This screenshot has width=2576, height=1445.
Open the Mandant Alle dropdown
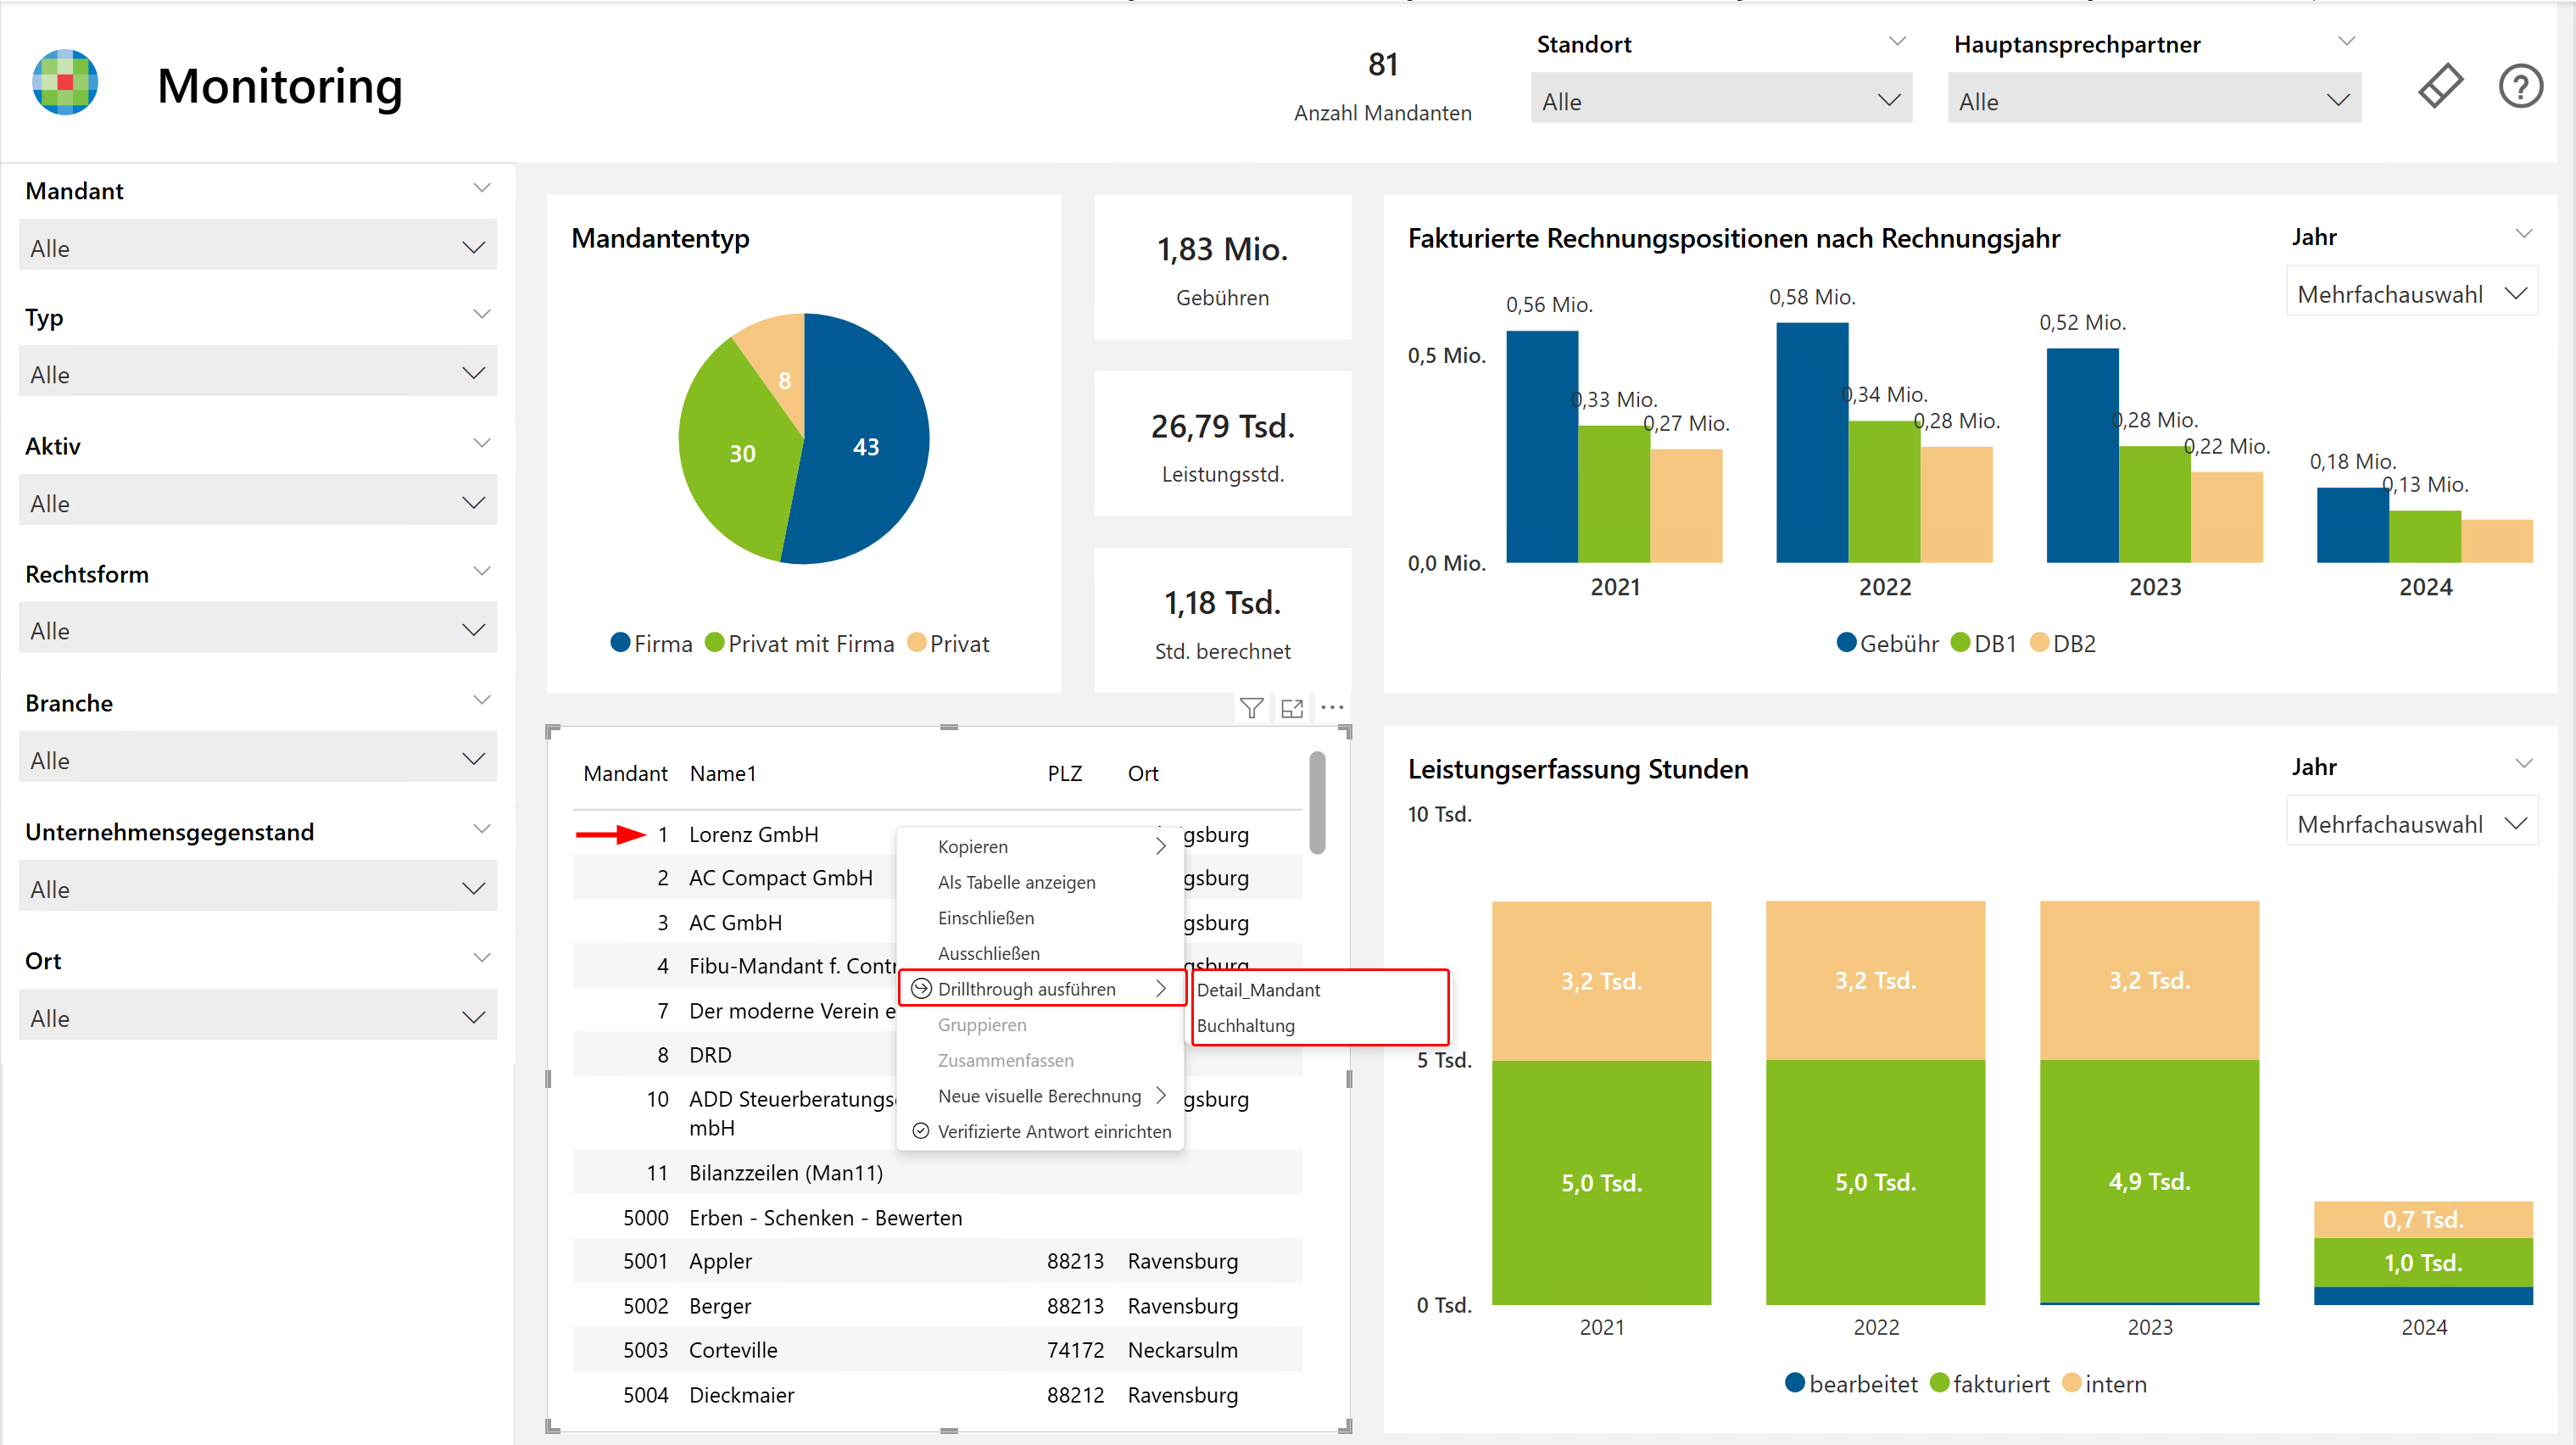(258, 245)
